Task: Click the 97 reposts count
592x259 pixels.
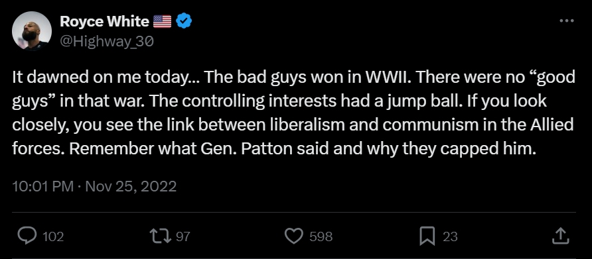Action: click(x=183, y=236)
